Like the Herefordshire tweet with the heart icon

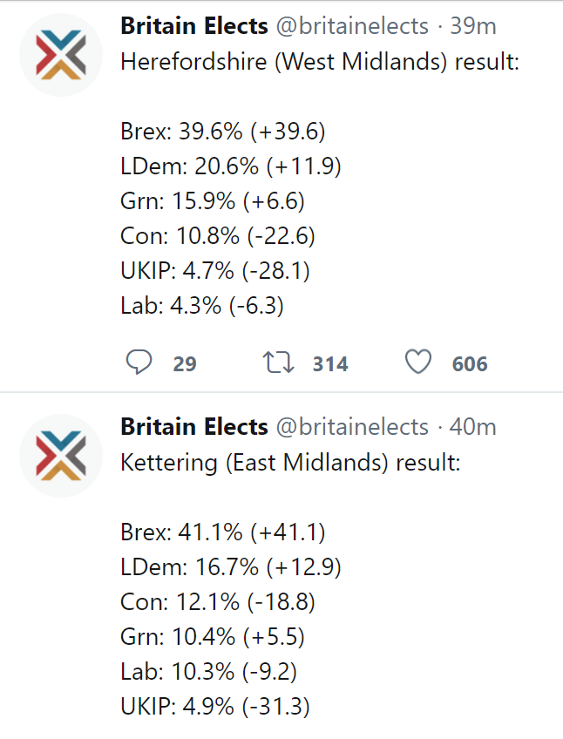[x=418, y=362]
